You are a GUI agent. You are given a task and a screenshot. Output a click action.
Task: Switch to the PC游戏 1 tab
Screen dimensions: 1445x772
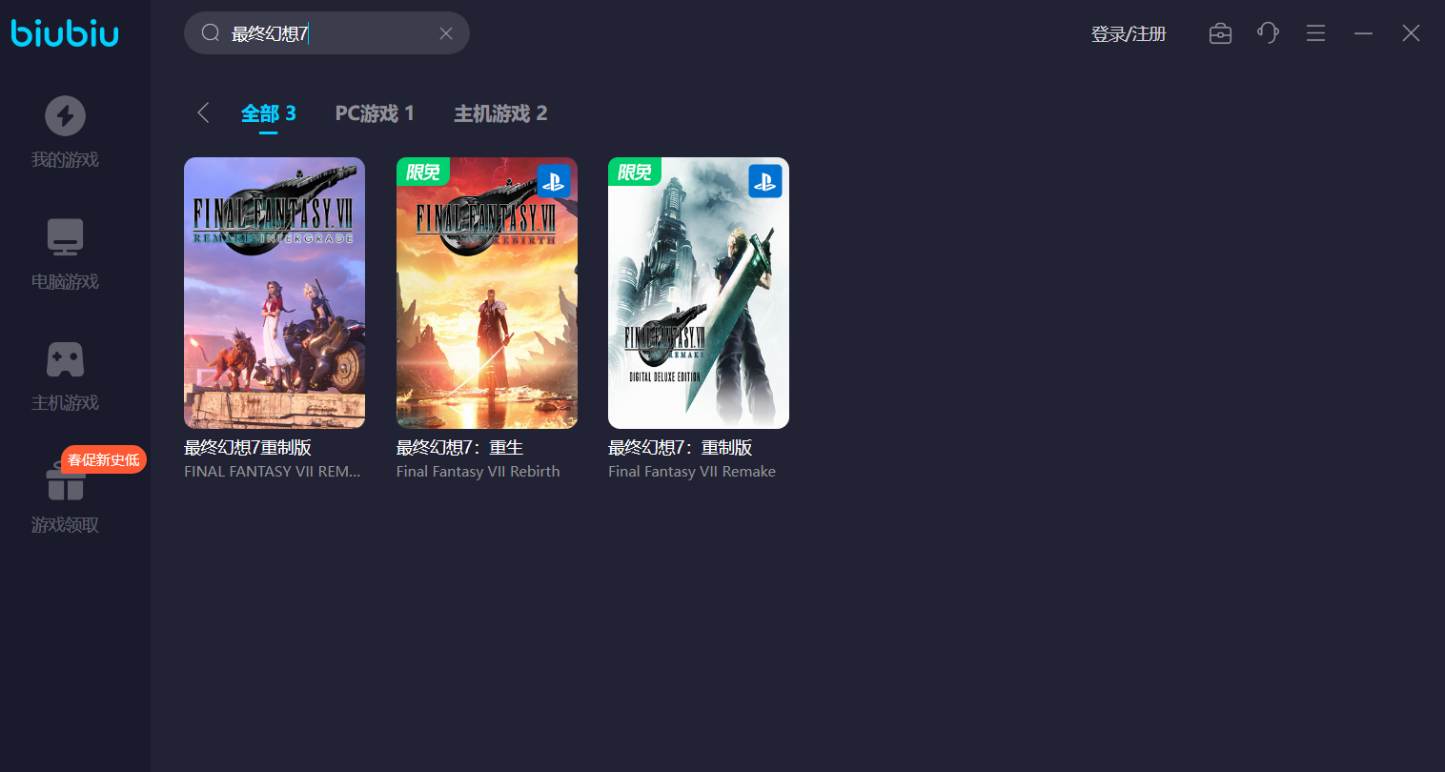375,113
